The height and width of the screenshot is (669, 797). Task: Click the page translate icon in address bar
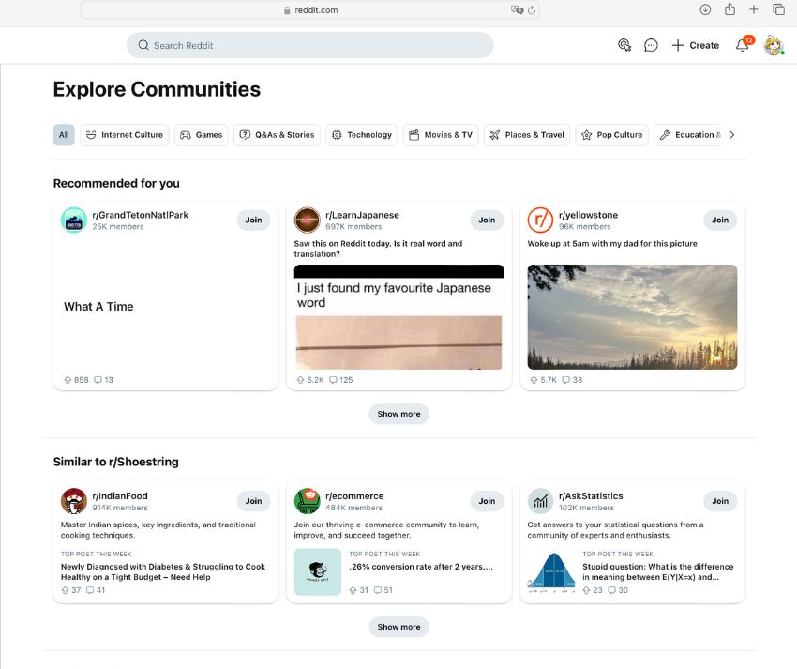[517, 9]
